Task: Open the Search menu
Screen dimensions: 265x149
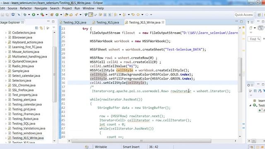Action: tap(54, 8)
